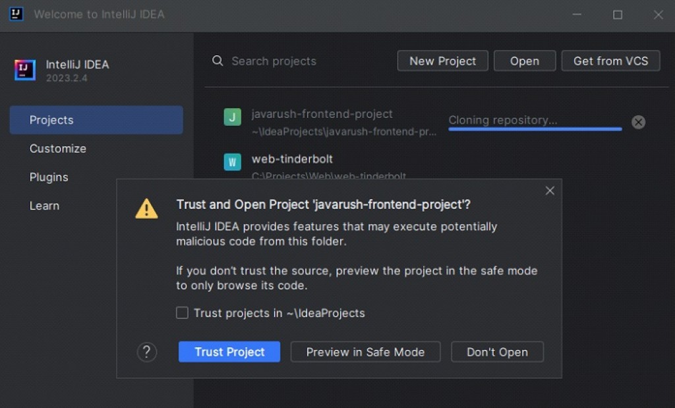675x408 pixels.
Task: Select the Projects sidebar entry
Action: (51, 120)
